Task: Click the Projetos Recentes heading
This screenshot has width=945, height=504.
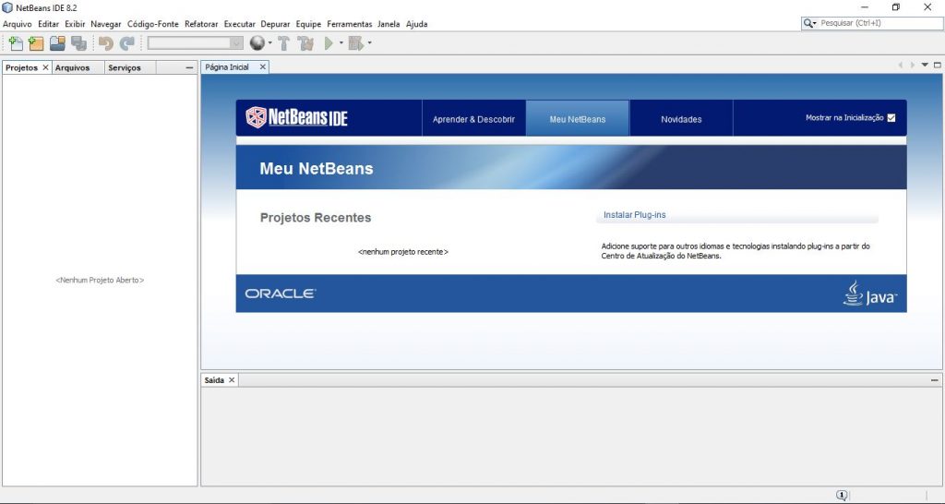Action: [x=316, y=218]
